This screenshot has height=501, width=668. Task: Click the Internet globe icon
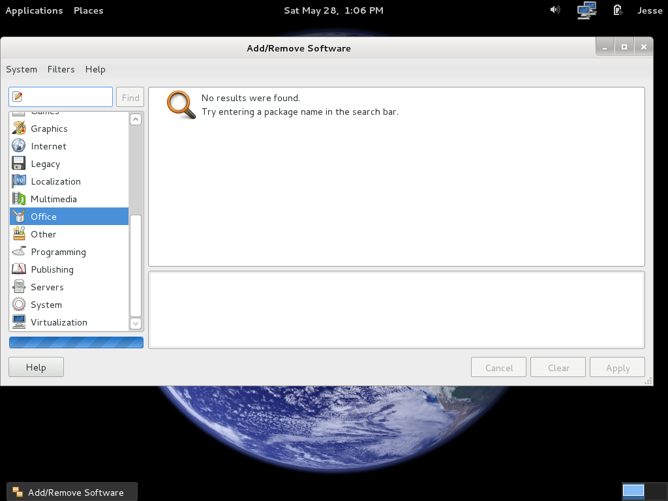tap(19, 145)
